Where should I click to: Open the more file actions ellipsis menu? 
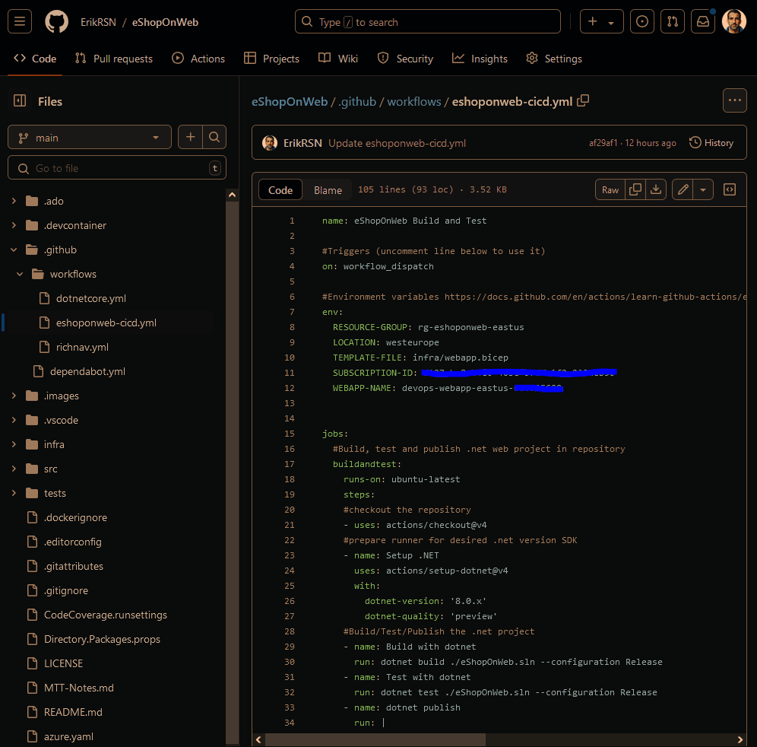[x=734, y=100]
